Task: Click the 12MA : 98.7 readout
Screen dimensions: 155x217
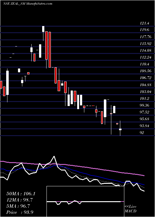Action: tap(20, 200)
